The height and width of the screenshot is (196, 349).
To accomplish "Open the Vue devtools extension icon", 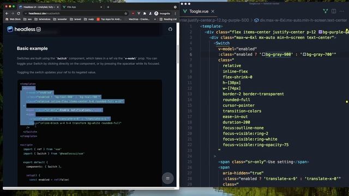I will (x=139, y=14).
